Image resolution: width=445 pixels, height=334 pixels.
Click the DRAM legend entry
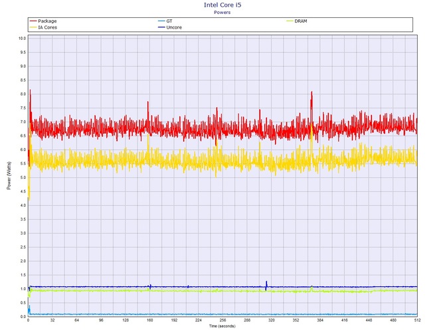pos(297,21)
